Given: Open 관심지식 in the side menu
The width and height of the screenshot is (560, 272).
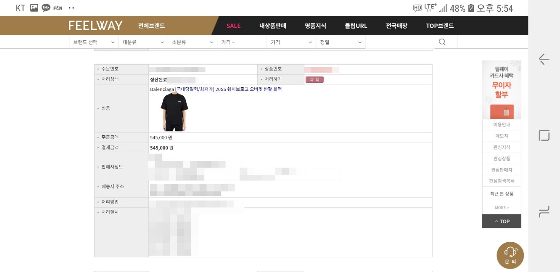Looking at the screenshot, I should (502, 147).
